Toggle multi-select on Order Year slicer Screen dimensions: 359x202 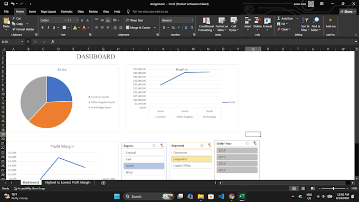coord(248,143)
